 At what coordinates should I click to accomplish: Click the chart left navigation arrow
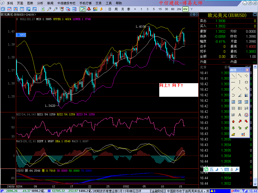point(192,15)
